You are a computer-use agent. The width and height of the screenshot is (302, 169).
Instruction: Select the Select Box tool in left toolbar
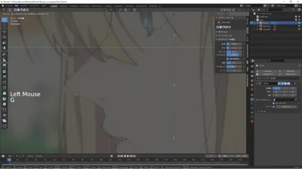click(5, 20)
